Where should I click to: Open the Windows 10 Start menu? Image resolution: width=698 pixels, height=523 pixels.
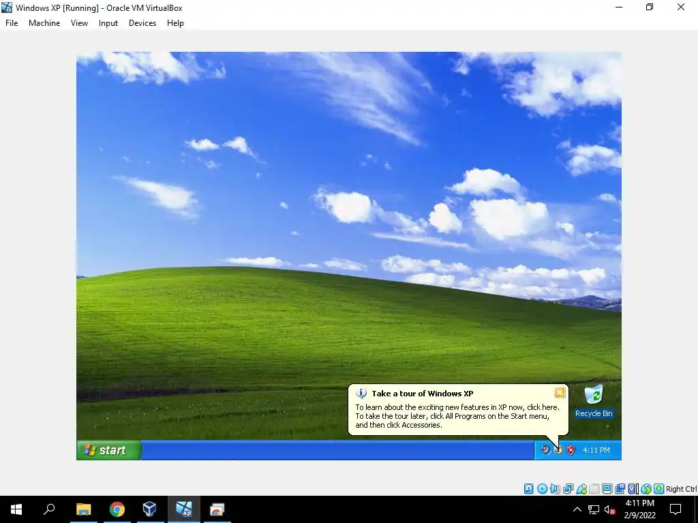click(x=16, y=509)
